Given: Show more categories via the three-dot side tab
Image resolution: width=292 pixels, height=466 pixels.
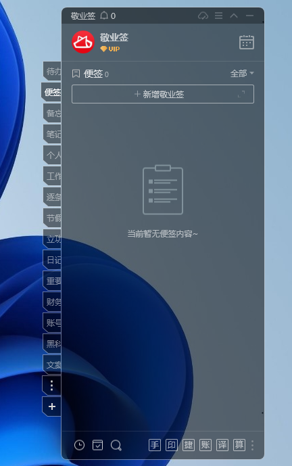Looking at the screenshot, I should pyautogui.click(x=52, y=386).
